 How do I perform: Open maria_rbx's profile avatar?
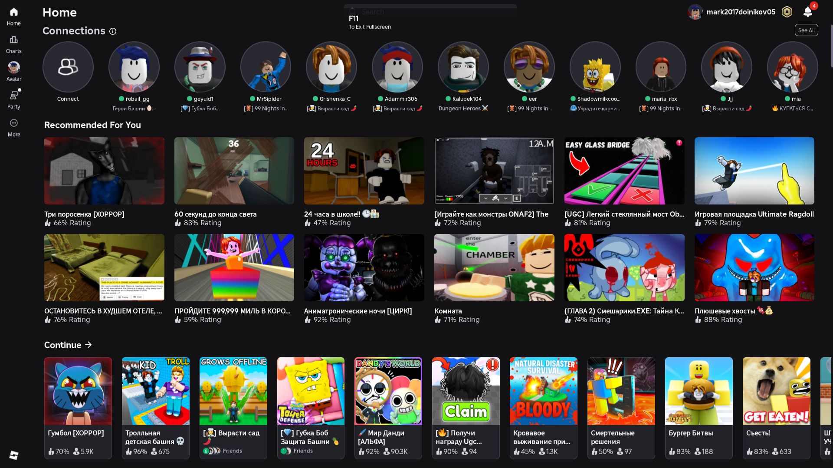[x=661, y=67]
